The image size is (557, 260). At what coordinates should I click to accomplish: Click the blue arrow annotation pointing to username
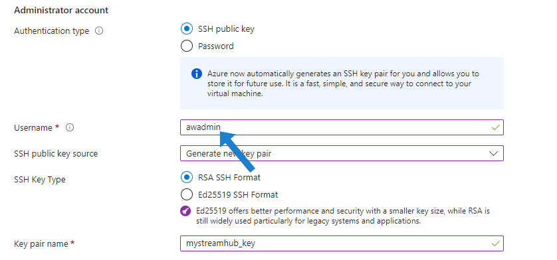(x=237, y=151)
